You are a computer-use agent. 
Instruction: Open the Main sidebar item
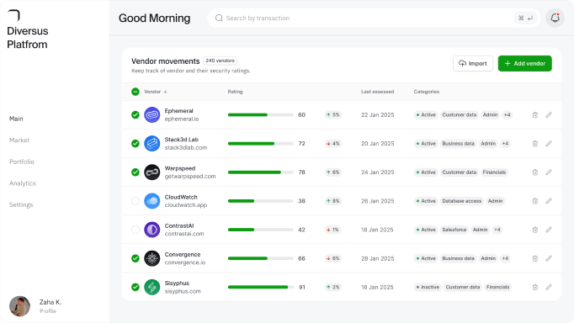16,119
